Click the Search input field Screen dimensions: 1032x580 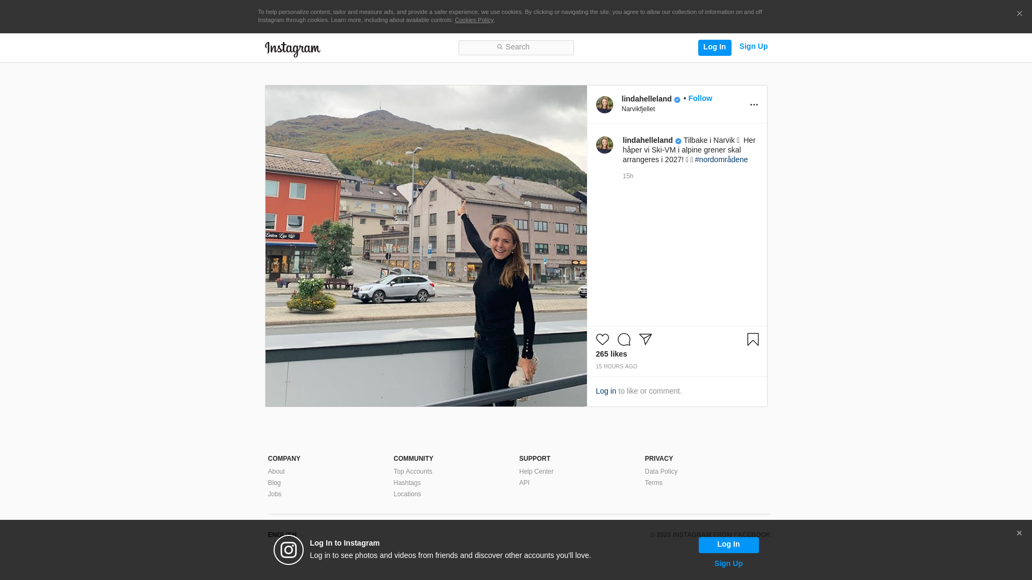coord(516,47)
